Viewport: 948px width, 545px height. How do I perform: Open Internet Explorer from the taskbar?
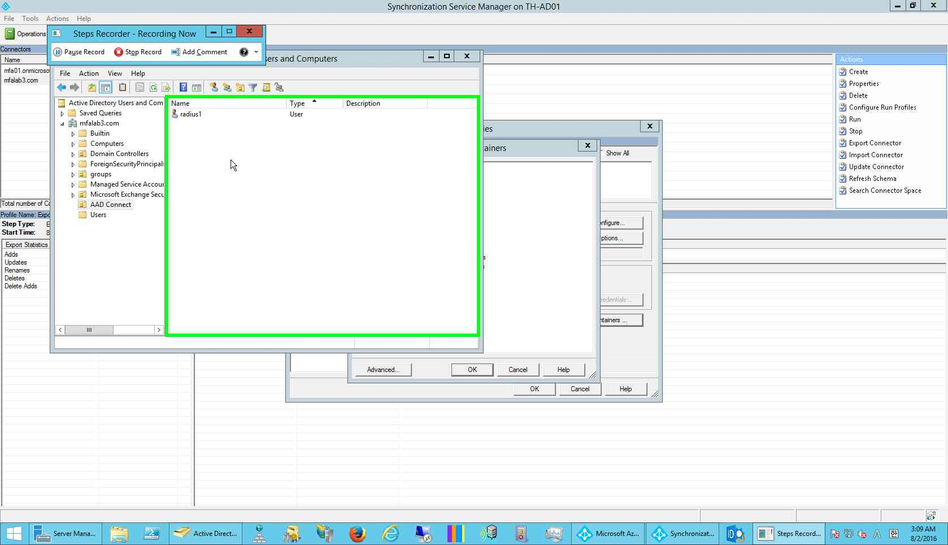pos(390,534)
